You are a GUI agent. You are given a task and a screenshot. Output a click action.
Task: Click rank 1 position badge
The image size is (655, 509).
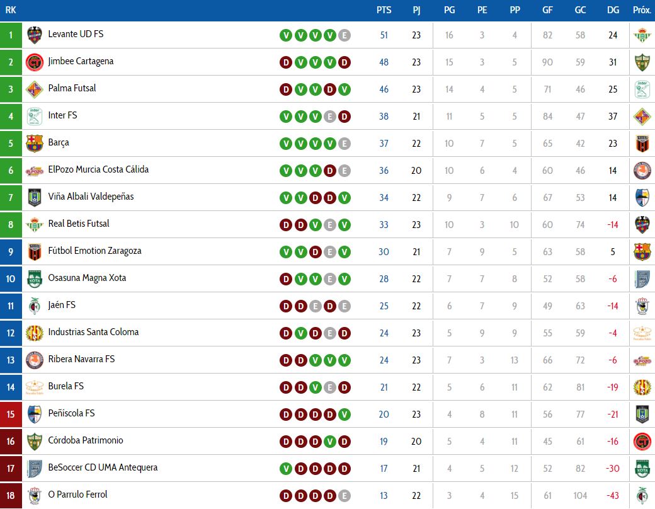(x=11, y=35)
